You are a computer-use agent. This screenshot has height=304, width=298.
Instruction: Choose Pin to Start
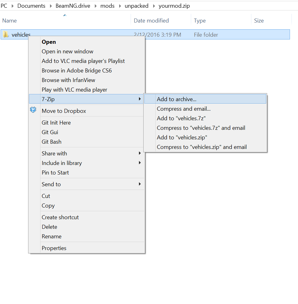tap(86, 173)
